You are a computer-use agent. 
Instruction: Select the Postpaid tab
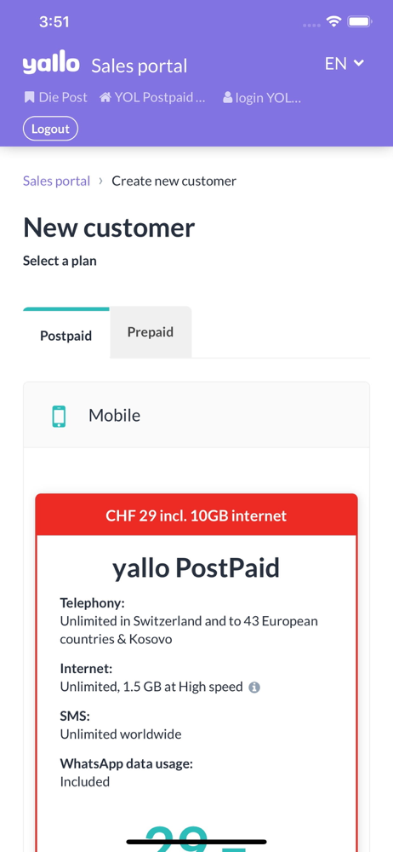click(x=66, y=334)
